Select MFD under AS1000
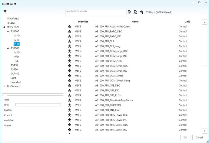Viewport: 209px width, 143px height. [x=17, y=36]
